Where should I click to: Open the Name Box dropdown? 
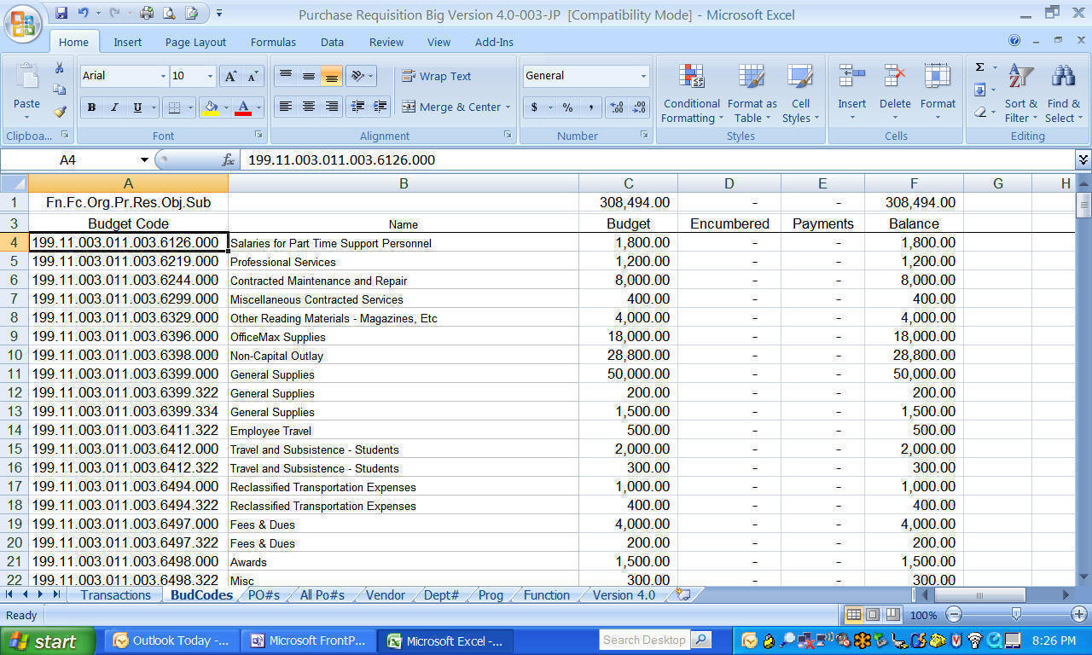(144, 159)
